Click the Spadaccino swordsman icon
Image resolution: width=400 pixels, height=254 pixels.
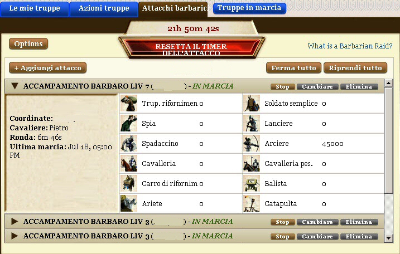[x=129, y=144]
